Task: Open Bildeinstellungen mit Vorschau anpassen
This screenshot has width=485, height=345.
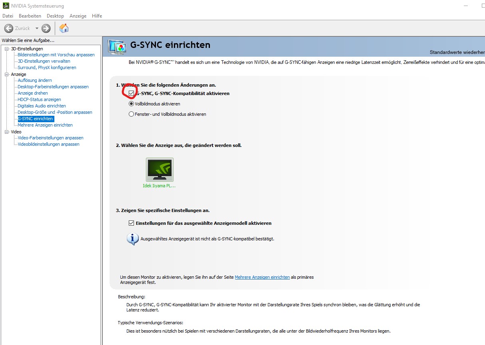Action: [x=56, y=55]
